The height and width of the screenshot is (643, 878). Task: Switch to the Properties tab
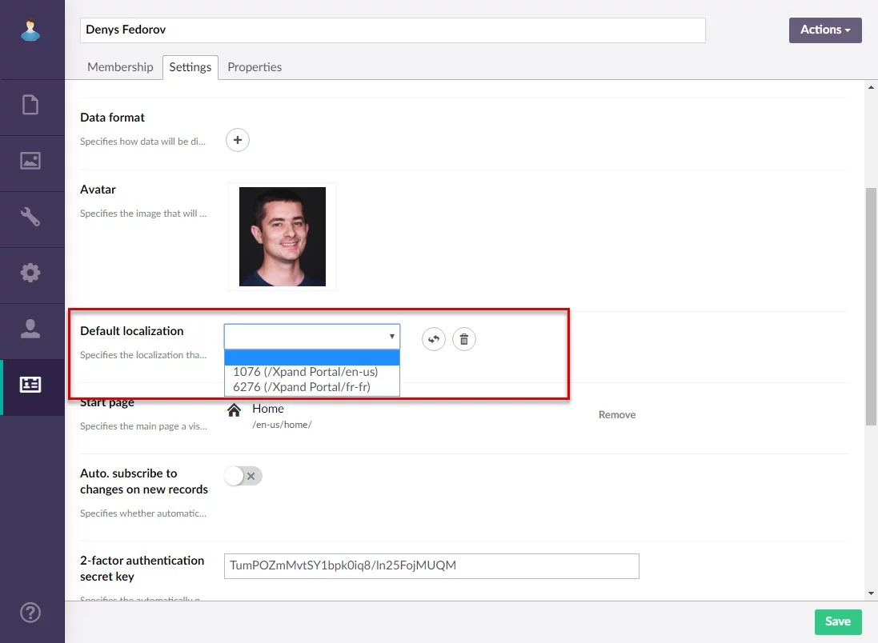tap(255, 67)
